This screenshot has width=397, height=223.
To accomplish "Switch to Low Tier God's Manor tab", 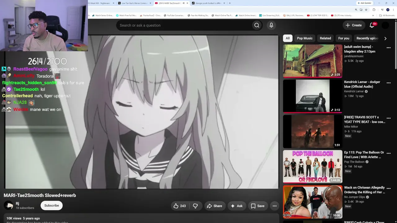I will (134, 3).
